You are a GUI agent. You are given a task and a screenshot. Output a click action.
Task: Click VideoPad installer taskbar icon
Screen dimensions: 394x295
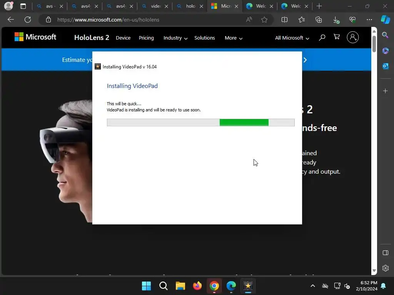248,286
